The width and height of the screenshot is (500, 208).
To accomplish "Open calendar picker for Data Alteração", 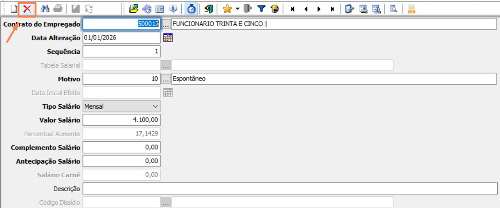I will [168, 38].
